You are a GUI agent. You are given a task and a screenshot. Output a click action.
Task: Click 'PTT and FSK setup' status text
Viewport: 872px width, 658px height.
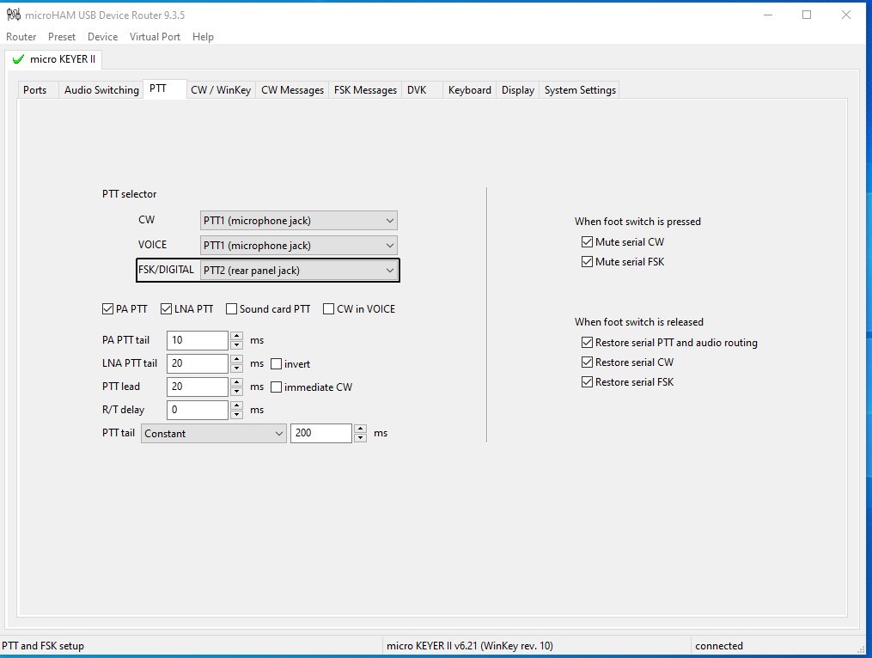pos(43,646)
